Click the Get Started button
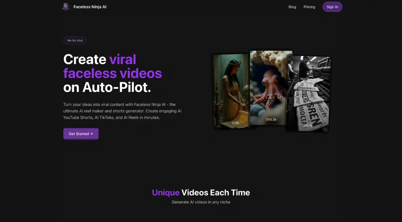Image resolution: width=402 pixels, height=222 pixels. 81,134
